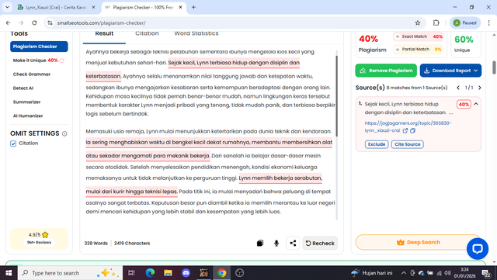Open the notifications center icon
This screenshot has height=280, width=497.
[x=486, y=273]
